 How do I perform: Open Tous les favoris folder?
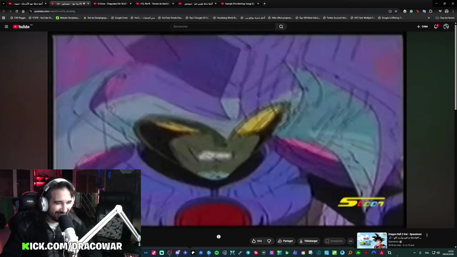click(x=445, y=17)
